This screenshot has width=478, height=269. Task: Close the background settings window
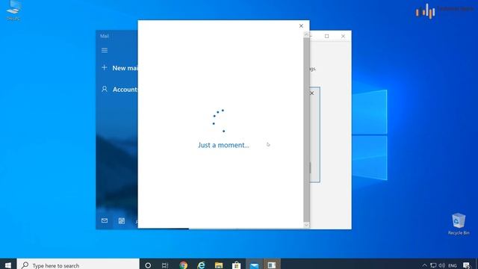tap(344, 36)
